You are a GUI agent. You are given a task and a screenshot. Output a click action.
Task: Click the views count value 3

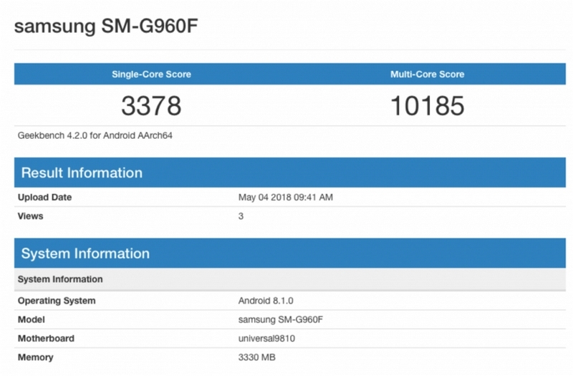pyautogui.click(x=241, y=216)
